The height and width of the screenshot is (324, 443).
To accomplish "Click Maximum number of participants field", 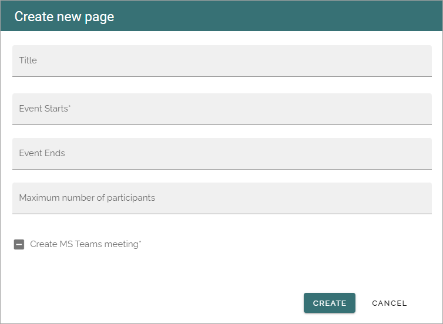I will pos(221,198).
